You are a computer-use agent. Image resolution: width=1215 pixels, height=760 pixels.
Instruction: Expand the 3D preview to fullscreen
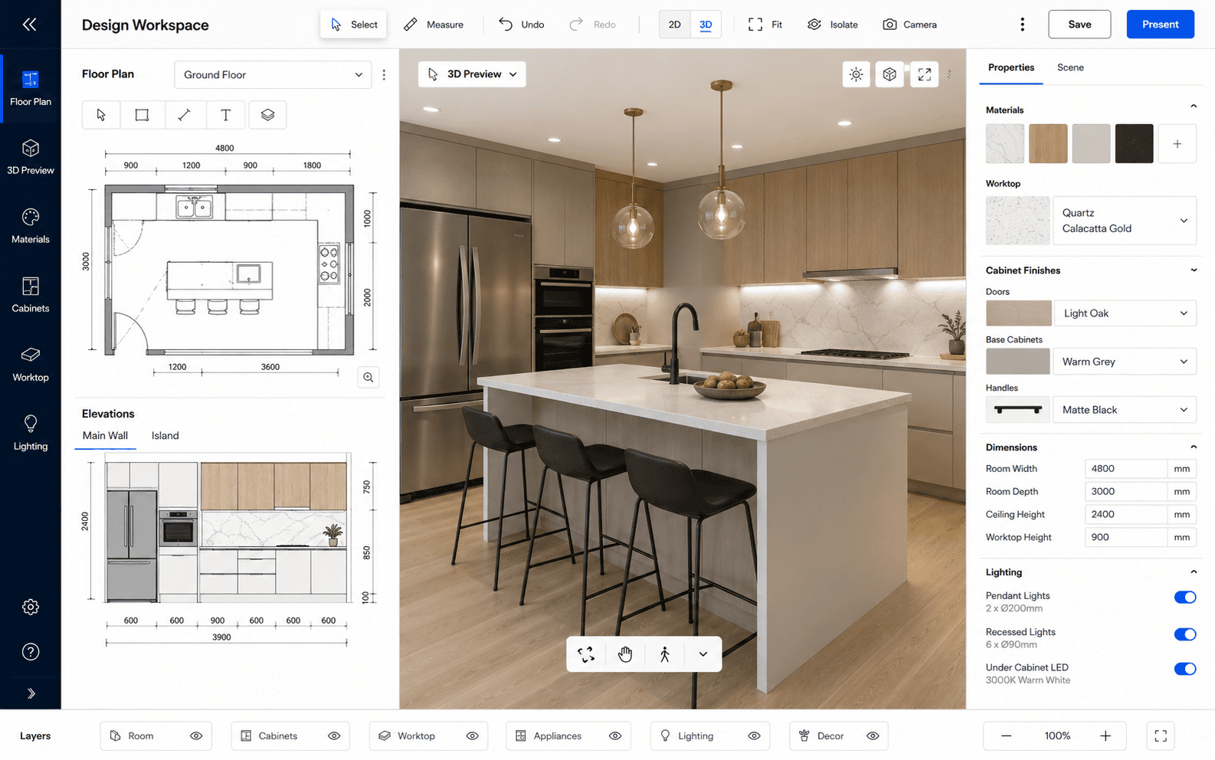click(x=925, y=74)
